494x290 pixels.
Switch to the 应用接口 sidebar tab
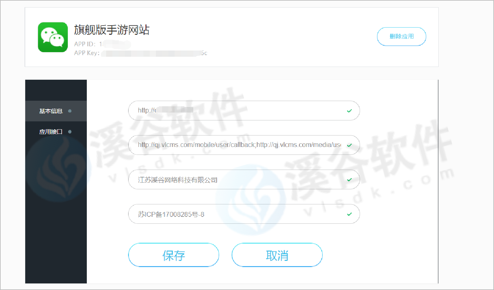[56, 132]
